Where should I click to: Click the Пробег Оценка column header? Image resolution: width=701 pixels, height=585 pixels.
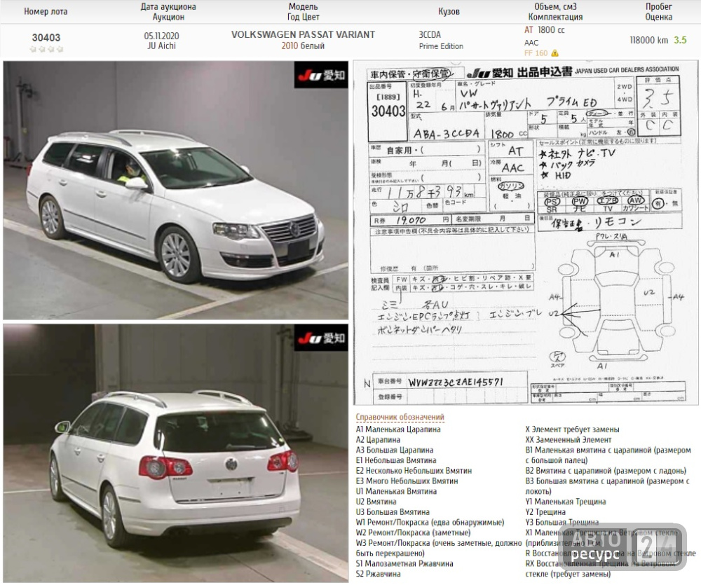click(x=658, y=12)
